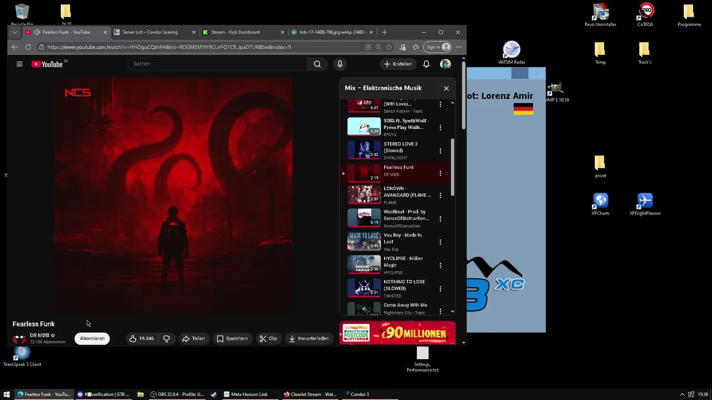Open DR MØB channel avatar
Screen dimensions: 712x400
pyautogui.click(x=19, y=338)
